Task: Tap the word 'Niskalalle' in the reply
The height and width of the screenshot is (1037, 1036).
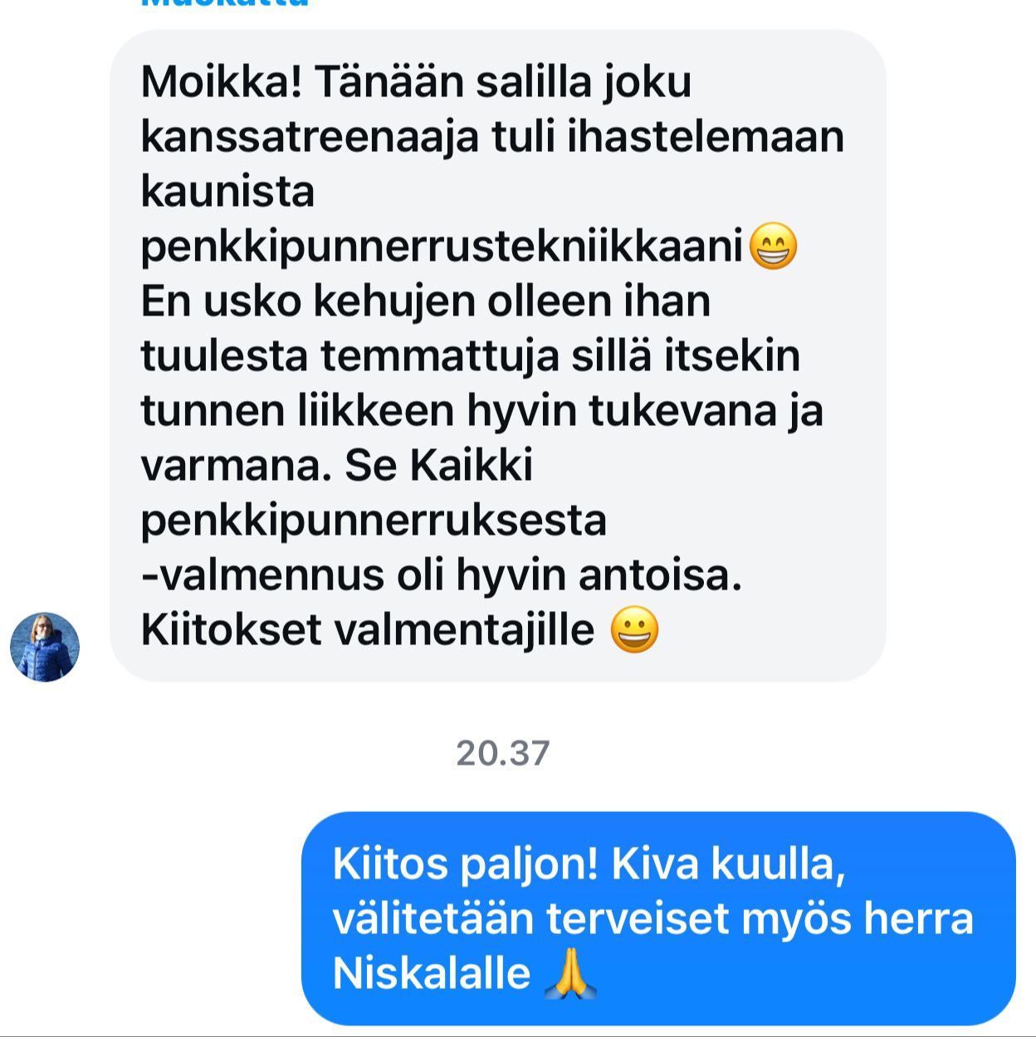Action: (x=431, y=973)
